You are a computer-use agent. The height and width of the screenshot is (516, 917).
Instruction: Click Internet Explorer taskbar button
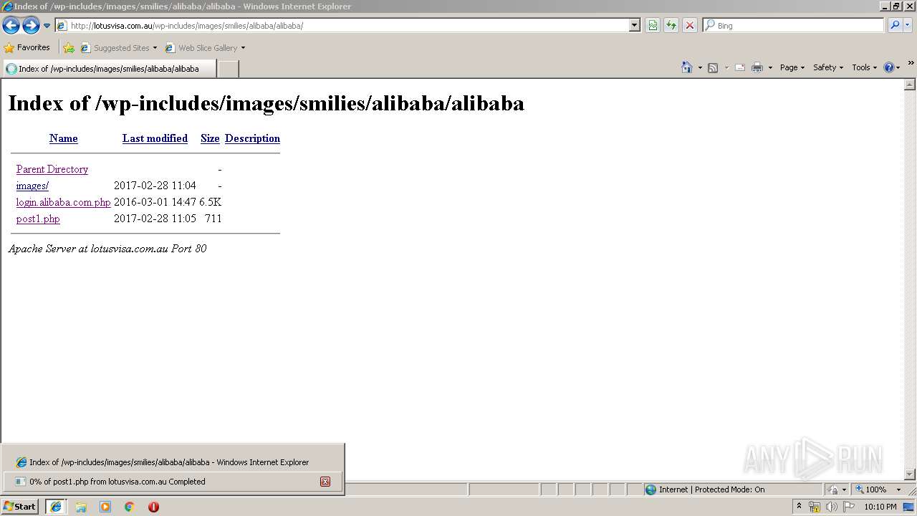click(x=56, y=506)
